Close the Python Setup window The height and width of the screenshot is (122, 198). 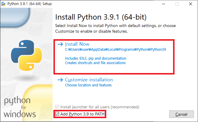point(190,4)
